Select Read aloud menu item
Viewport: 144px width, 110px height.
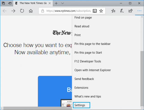(x=82, y=26)
